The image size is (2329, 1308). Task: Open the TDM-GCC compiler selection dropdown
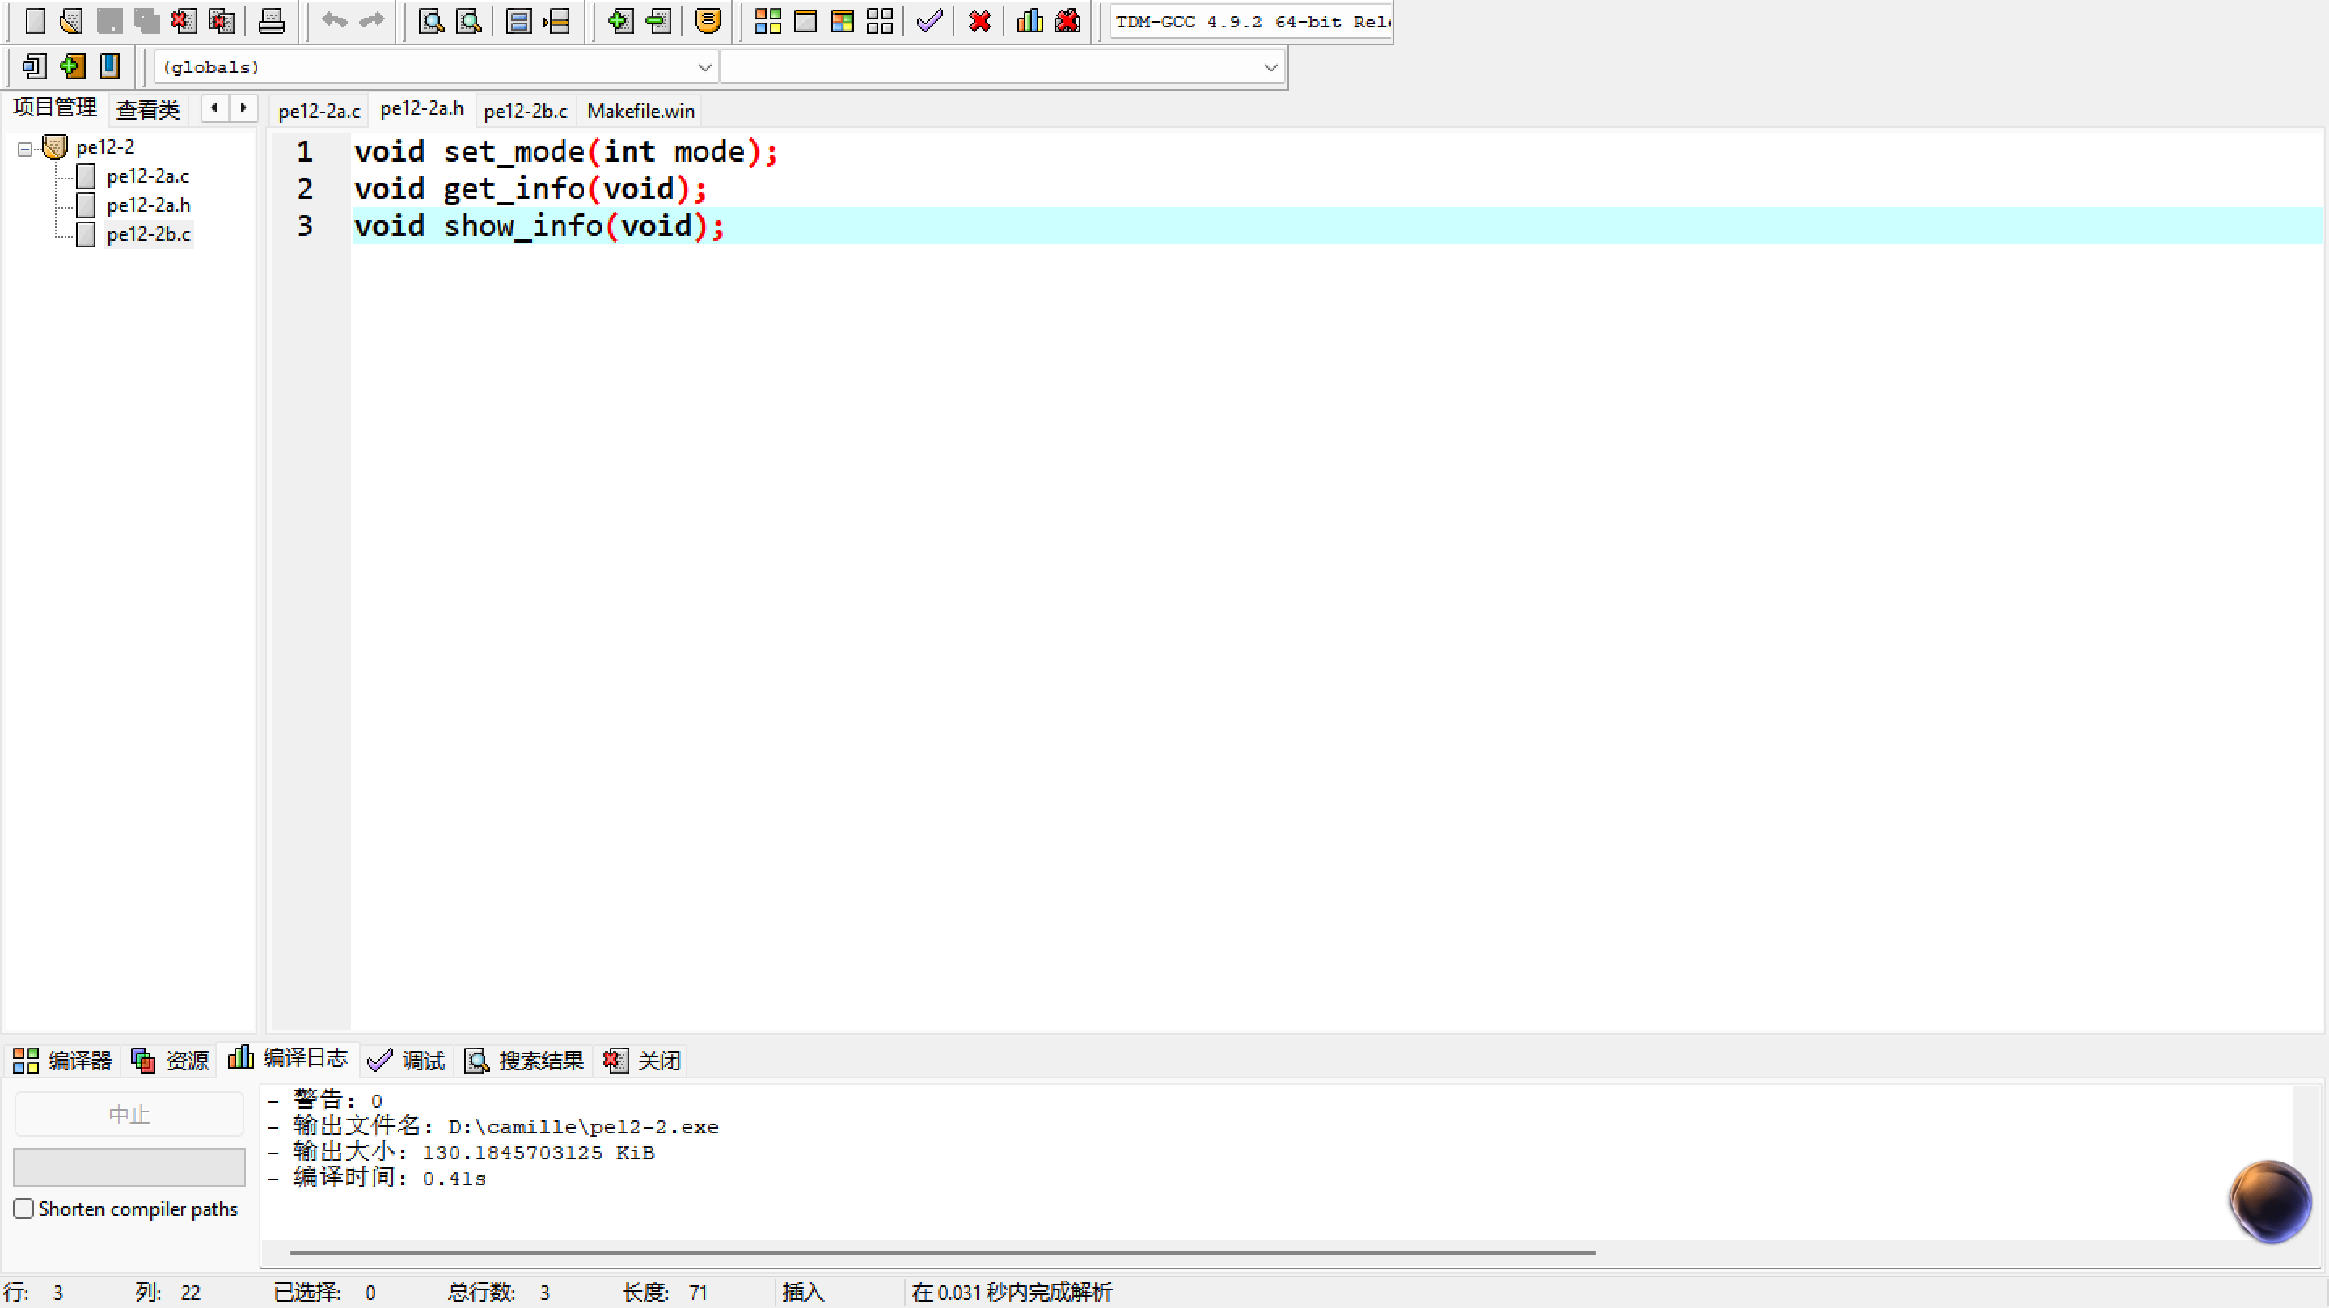coord(1250,22)
